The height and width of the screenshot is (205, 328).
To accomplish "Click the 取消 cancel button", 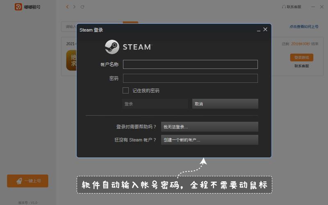I will pyautogui.click(x=225, y=104).
